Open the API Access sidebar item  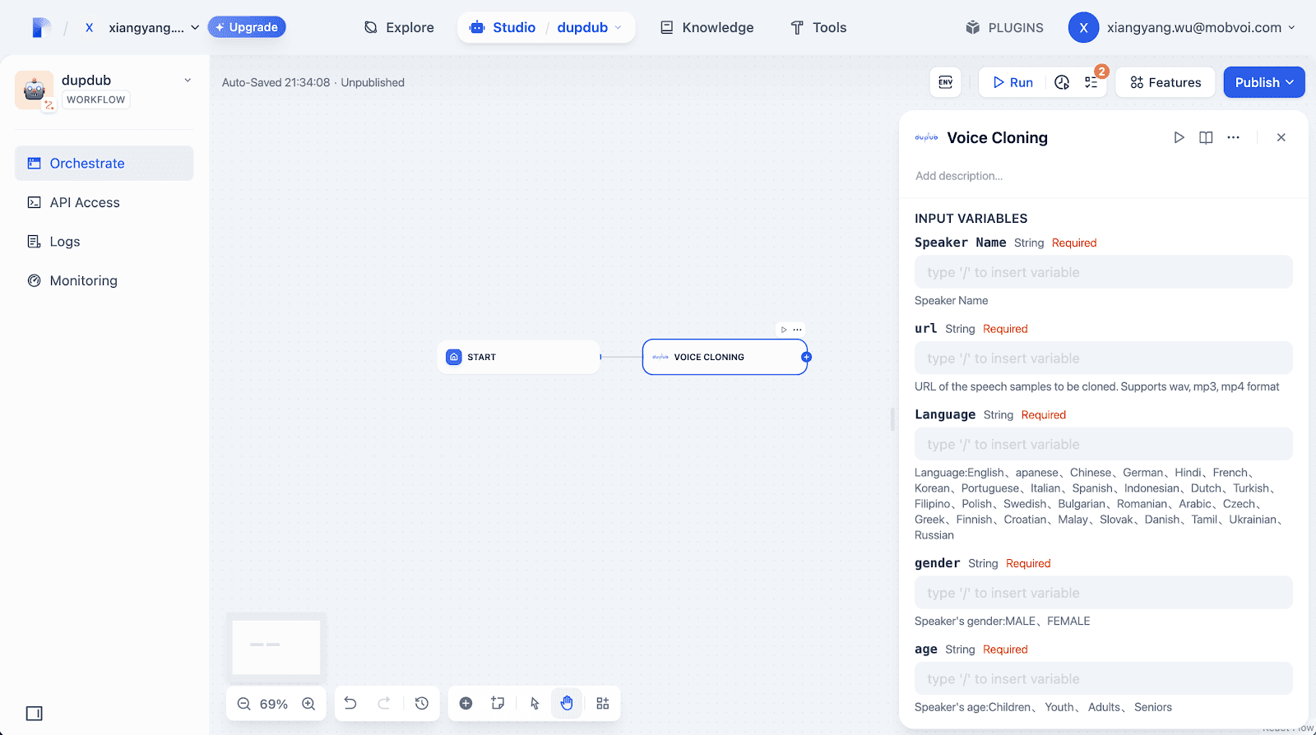pos(85,202)
